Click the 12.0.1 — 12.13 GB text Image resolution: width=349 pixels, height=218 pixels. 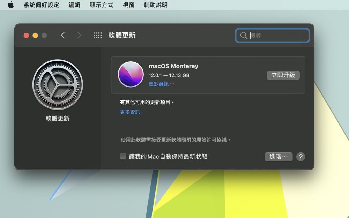pyautogui.click(x=169, y=75)
